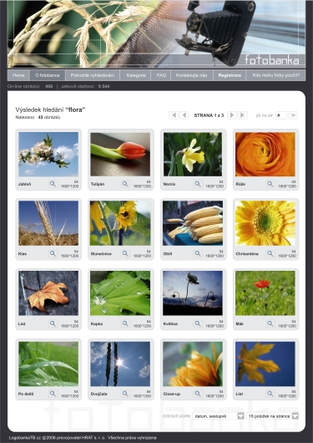Open Pokročilé vyhledávání in the menu
313x443 pixels.
click(x=93, y=75)
